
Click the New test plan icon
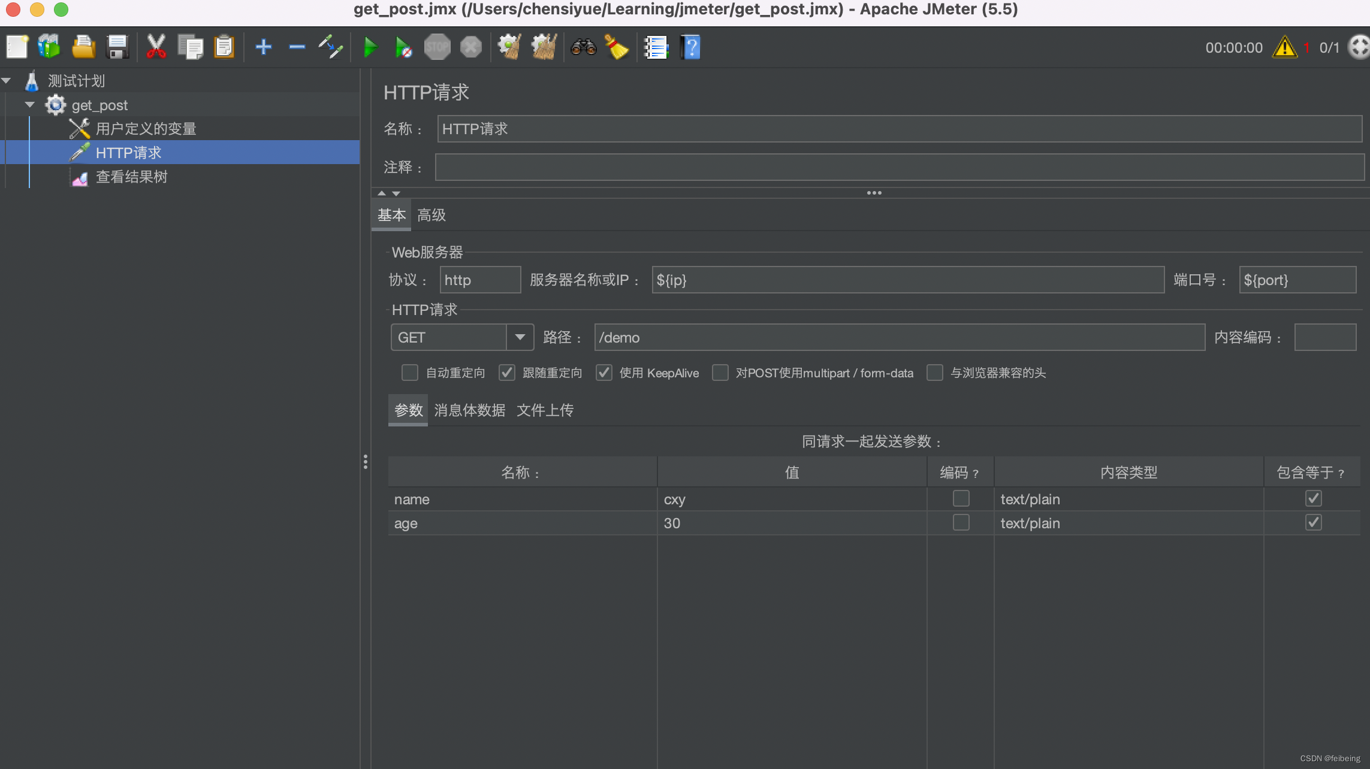click(x=17, y=47)
